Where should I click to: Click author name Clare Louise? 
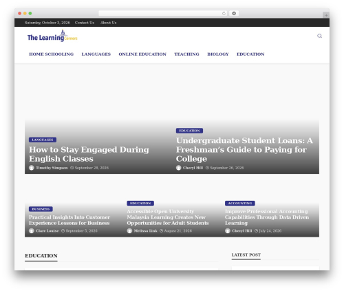click(47, 230)
